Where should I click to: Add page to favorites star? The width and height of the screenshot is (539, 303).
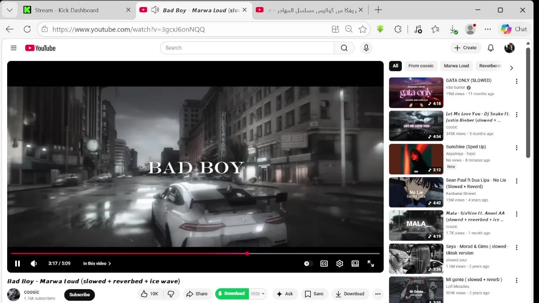click(x=363, y=29)
